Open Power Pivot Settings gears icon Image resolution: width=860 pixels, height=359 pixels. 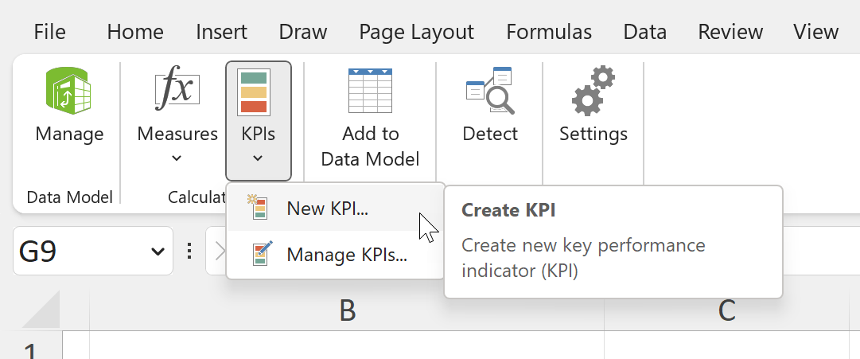[x=593, y=91]
